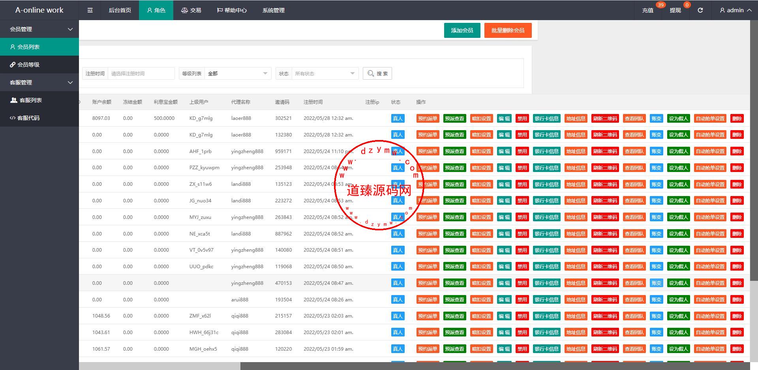Collapse the 会员管理 sidebar group
758x370 pixels.
click(39, 29)
